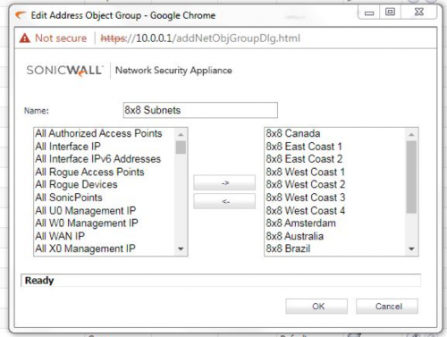Click right list scrollbar thumb
This screenshot has width=447, height=337.
411,177
